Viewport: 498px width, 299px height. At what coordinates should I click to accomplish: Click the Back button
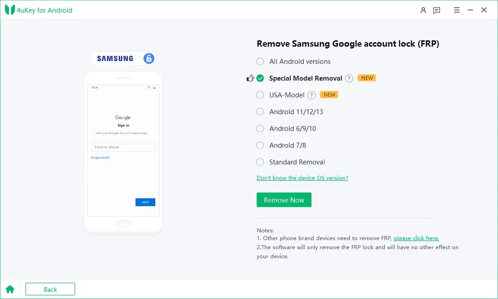click(x=50, y=289)
